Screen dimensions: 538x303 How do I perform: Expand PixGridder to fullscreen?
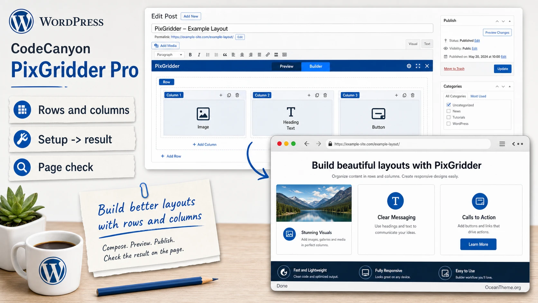418,66
